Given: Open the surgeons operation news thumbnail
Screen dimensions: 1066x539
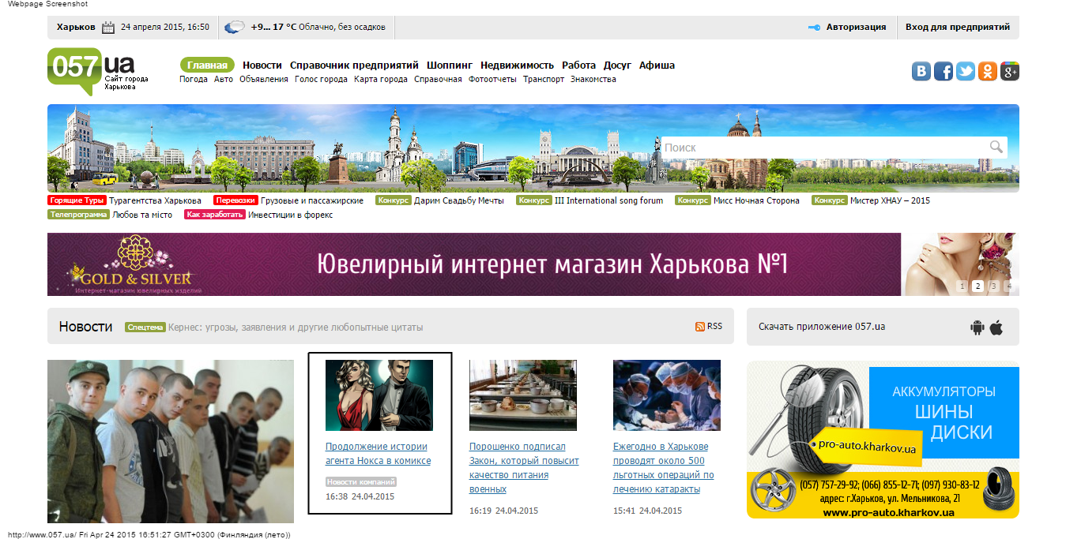Looking at the screenshot, I should (667, 395).
